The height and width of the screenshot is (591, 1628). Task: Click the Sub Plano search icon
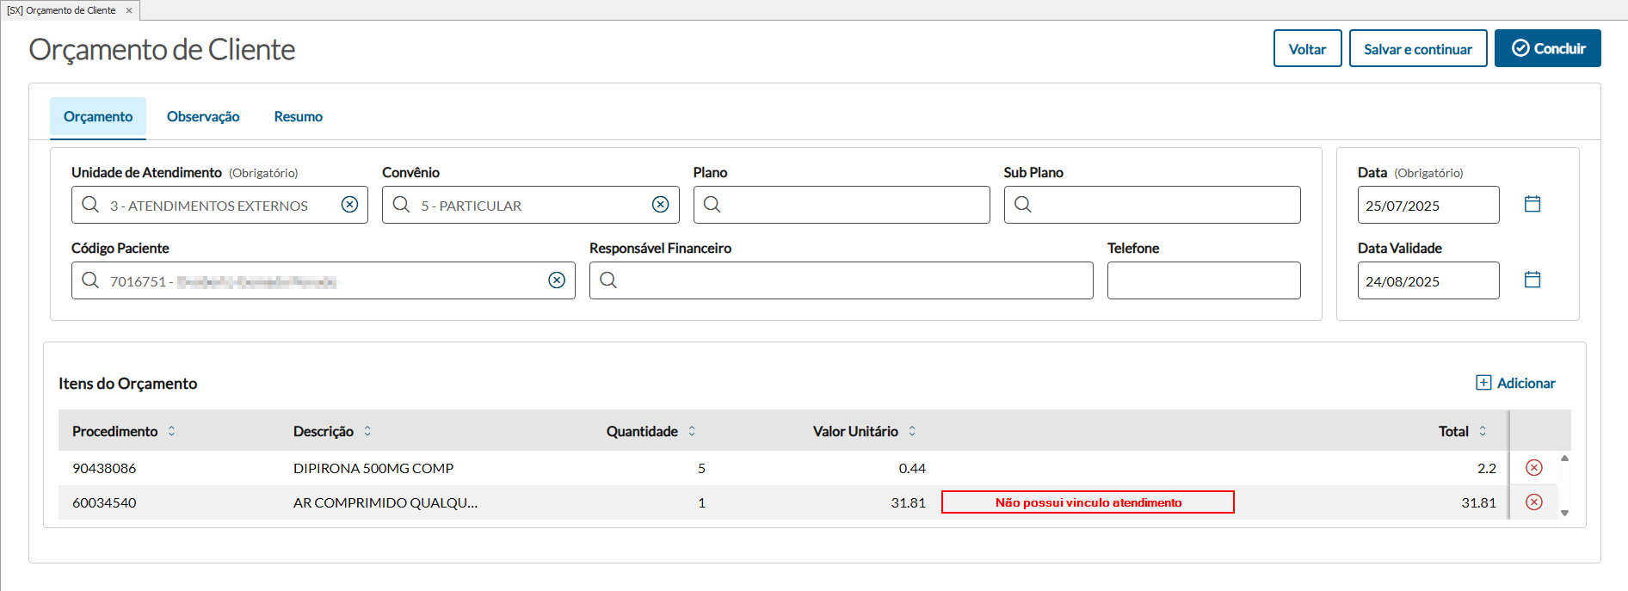(1023, 205)
